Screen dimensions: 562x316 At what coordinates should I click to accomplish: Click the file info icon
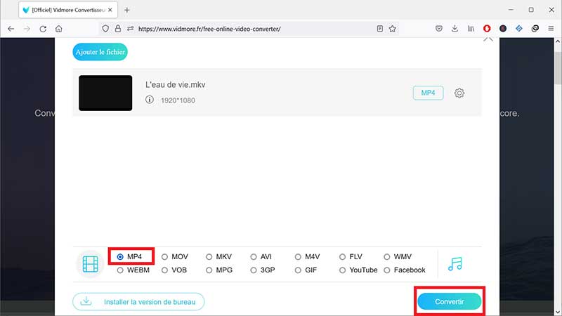click(x=150, y=100)
